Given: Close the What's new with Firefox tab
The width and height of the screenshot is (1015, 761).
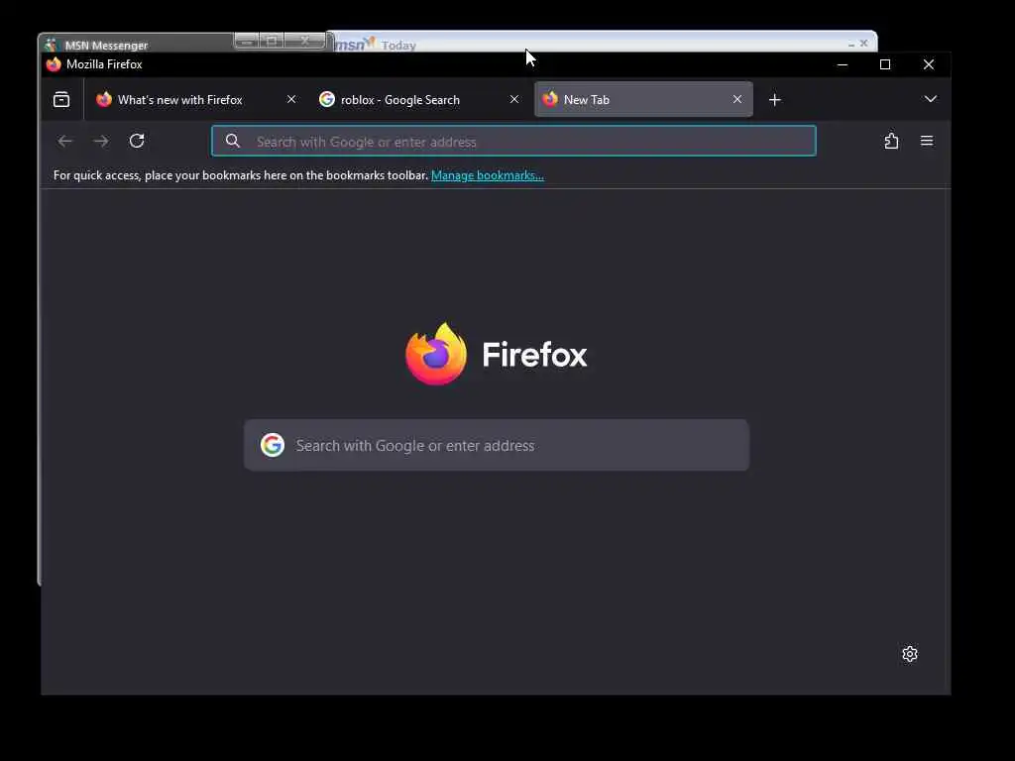Looking at the screenshot, I should point(291,99).
